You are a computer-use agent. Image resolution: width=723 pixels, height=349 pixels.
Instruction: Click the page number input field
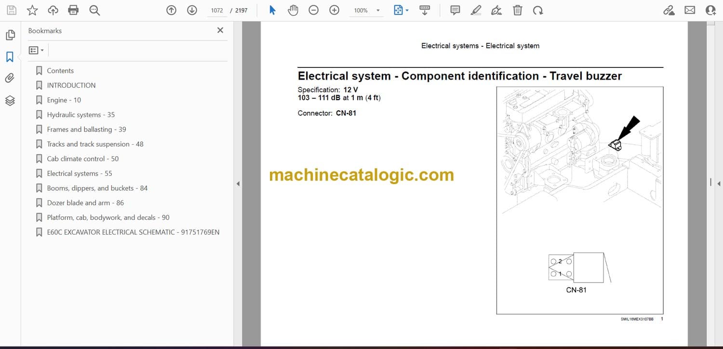(x=217, y=10)
